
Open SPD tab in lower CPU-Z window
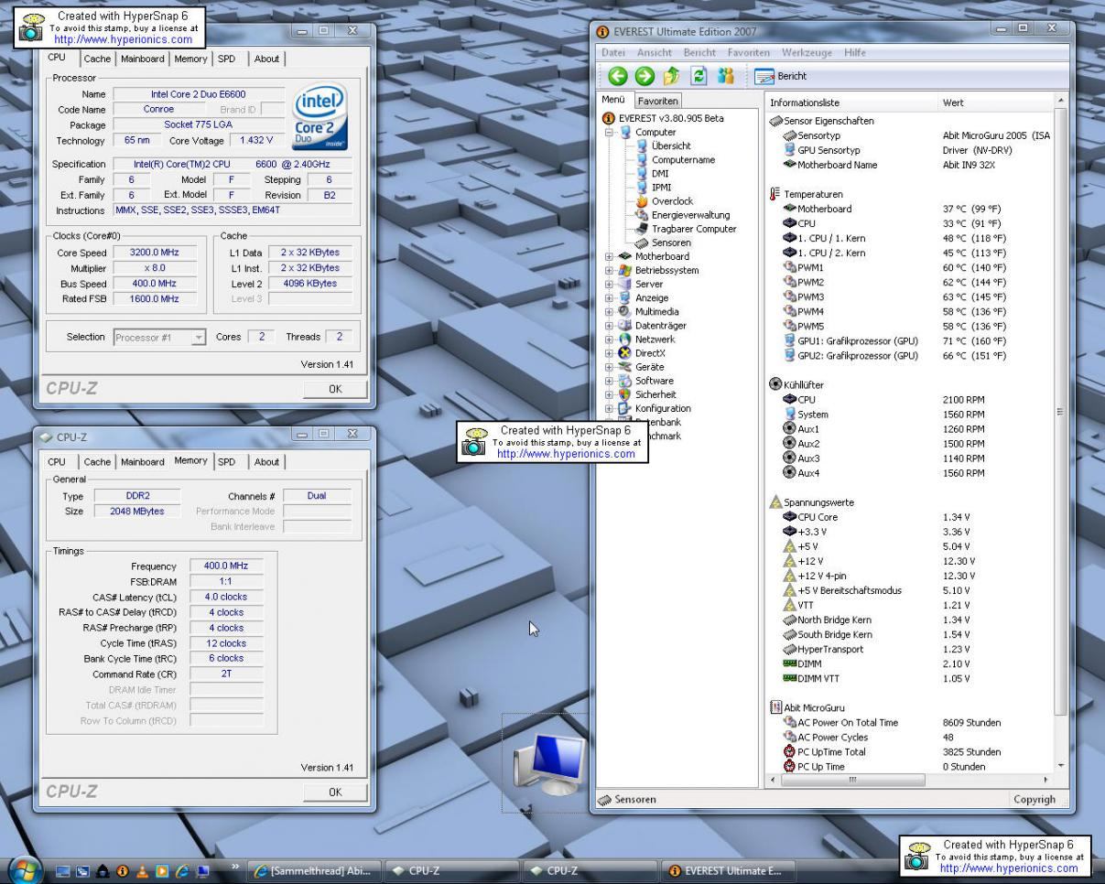(226, 462)
